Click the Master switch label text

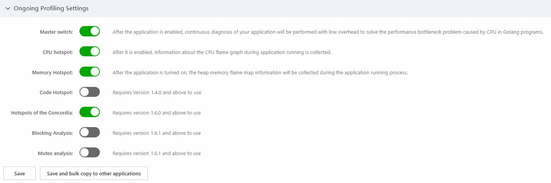coord(56,32)
